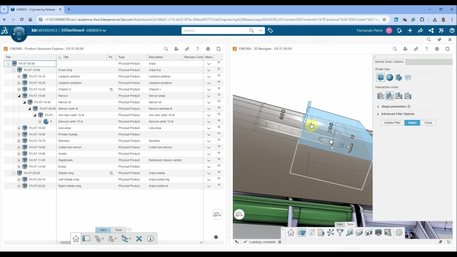Screen dimensions: 457x257
Task: Toggle eye visibility for Rigidizoare row
Action: pyautogui.click(x=219, y=159)
